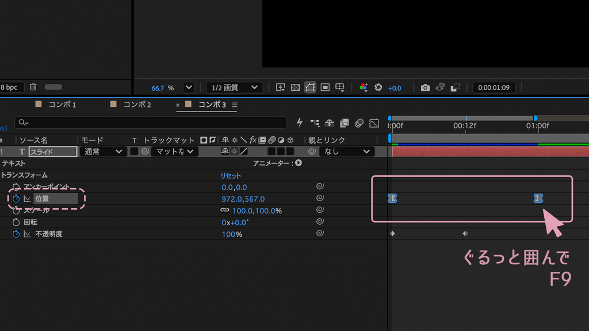The image size is (589, 331).
Task: Click the reset exposure icon
Action: click(x=378, y=87)
